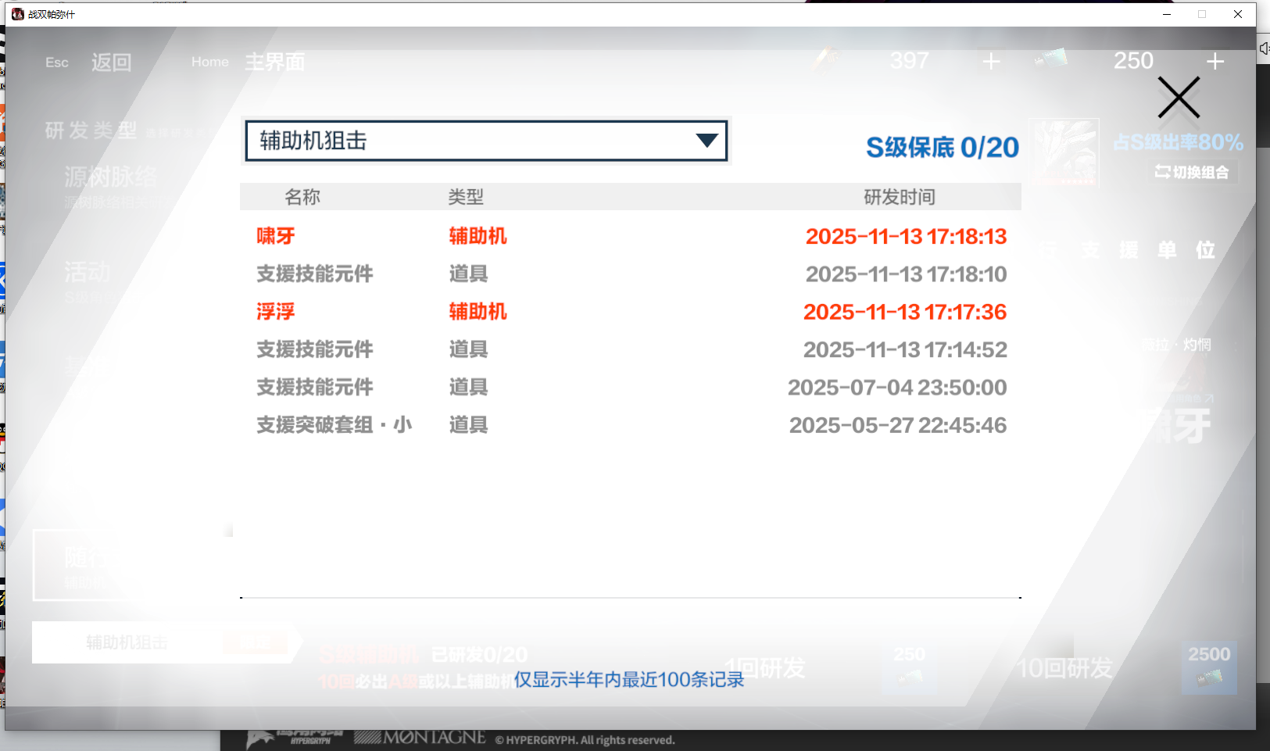Select the 源树脉络 research type tab
This screenshot has width=1270, height=751.
click(110, 178)
